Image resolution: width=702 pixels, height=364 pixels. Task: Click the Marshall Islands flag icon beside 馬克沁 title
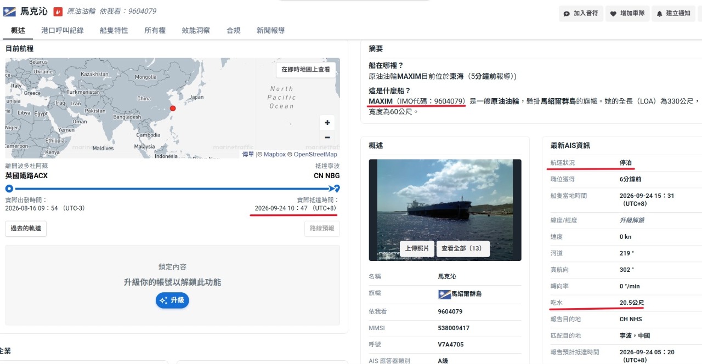coord(9,12)
